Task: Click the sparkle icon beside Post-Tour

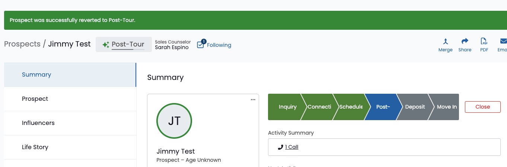Action: 106,44
